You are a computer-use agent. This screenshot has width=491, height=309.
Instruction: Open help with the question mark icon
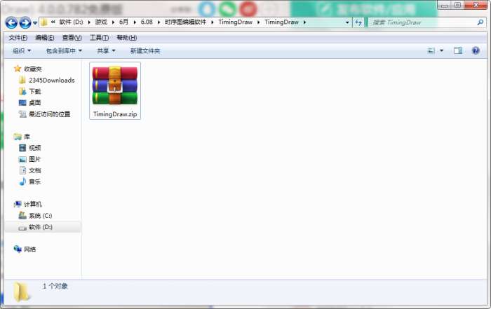(476, 50)
